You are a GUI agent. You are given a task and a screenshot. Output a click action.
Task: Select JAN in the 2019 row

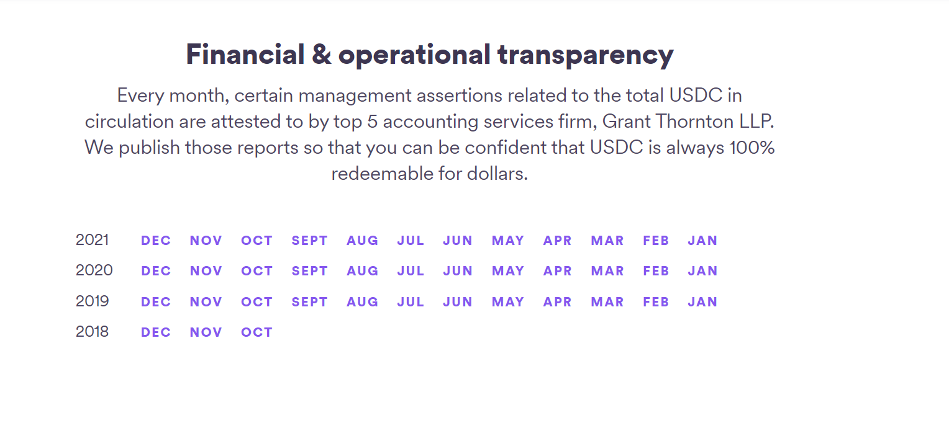pos(702,302)
